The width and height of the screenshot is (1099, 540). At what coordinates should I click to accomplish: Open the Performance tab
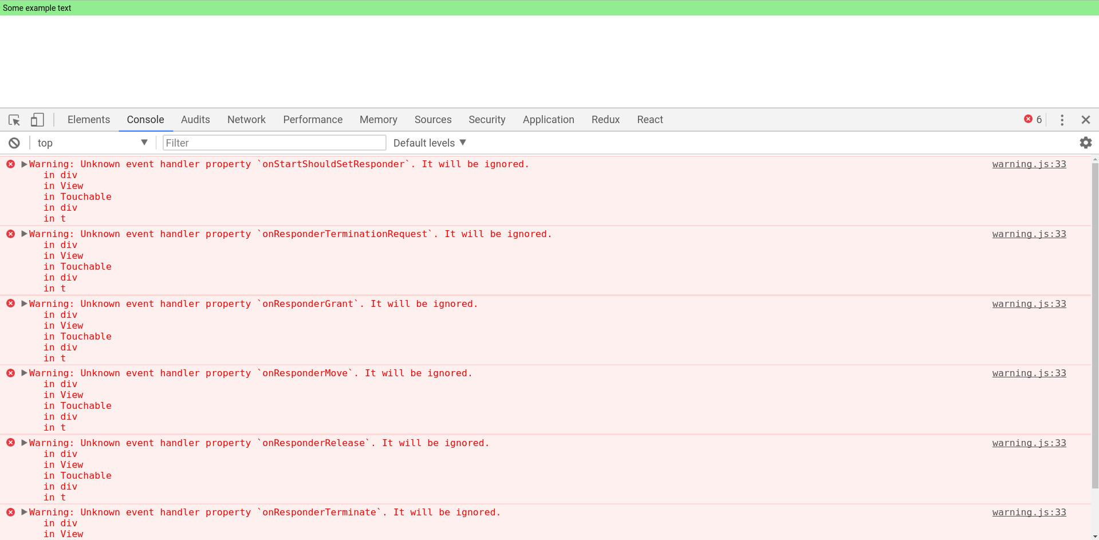pos(313,120)
